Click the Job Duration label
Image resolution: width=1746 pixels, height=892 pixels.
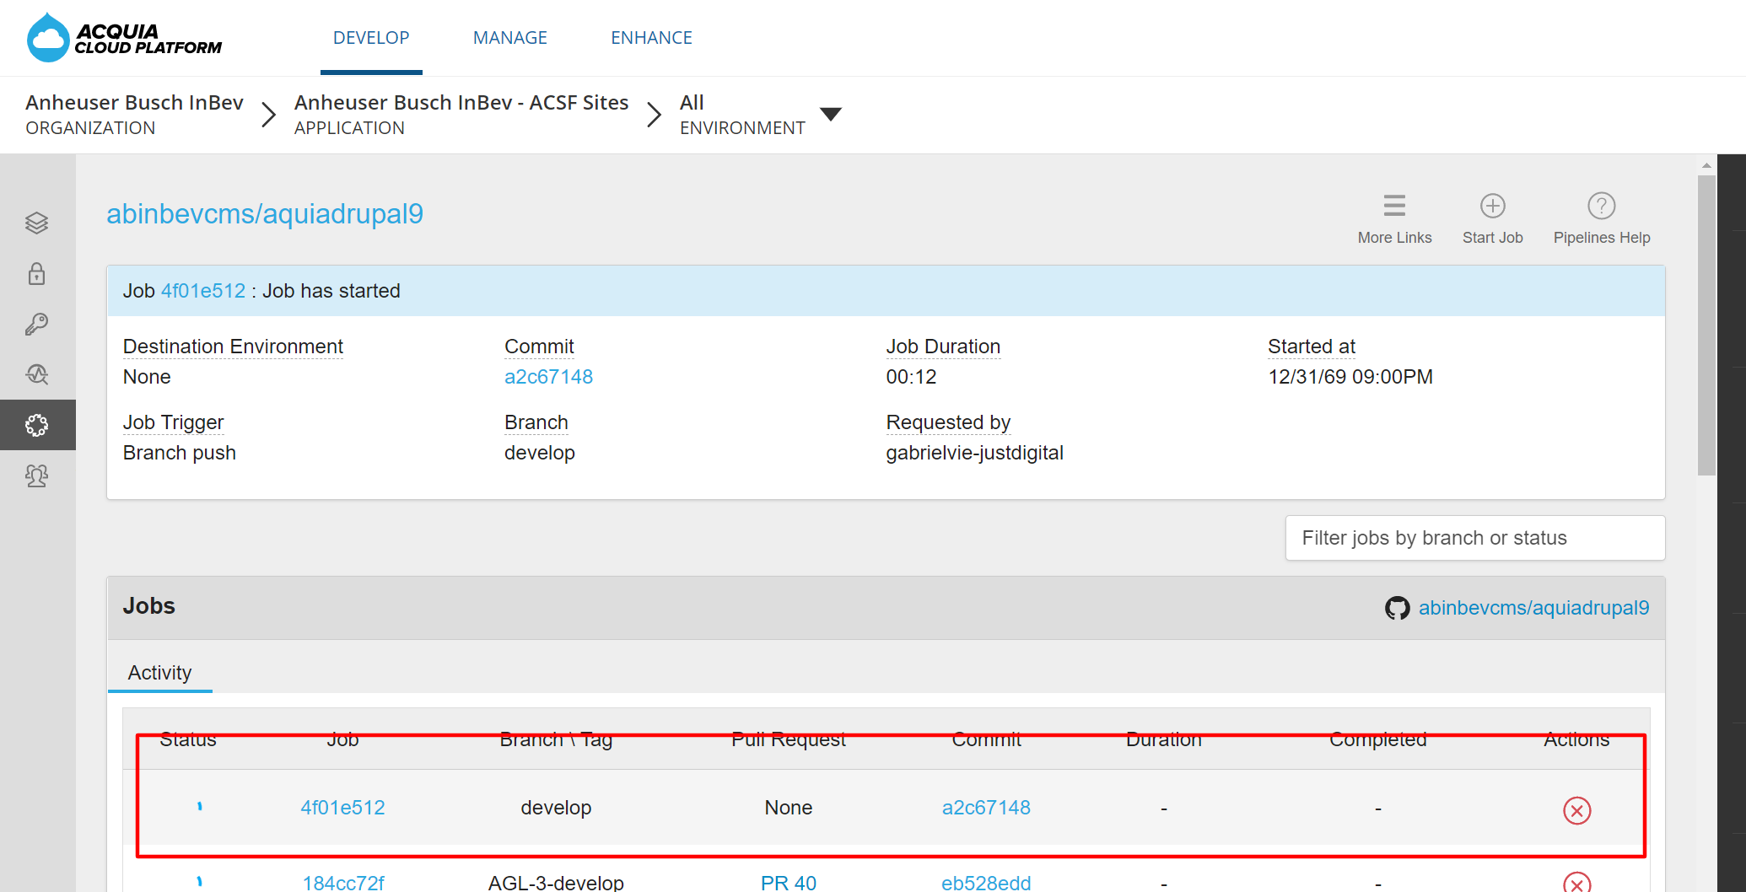[x=943, y=347]
